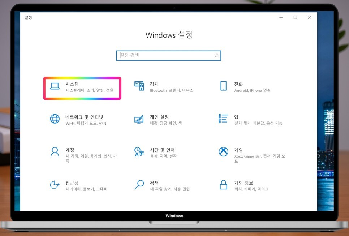Open 검색 settings title
Viewport: 349px width, 236px height.
pos(154,183)
